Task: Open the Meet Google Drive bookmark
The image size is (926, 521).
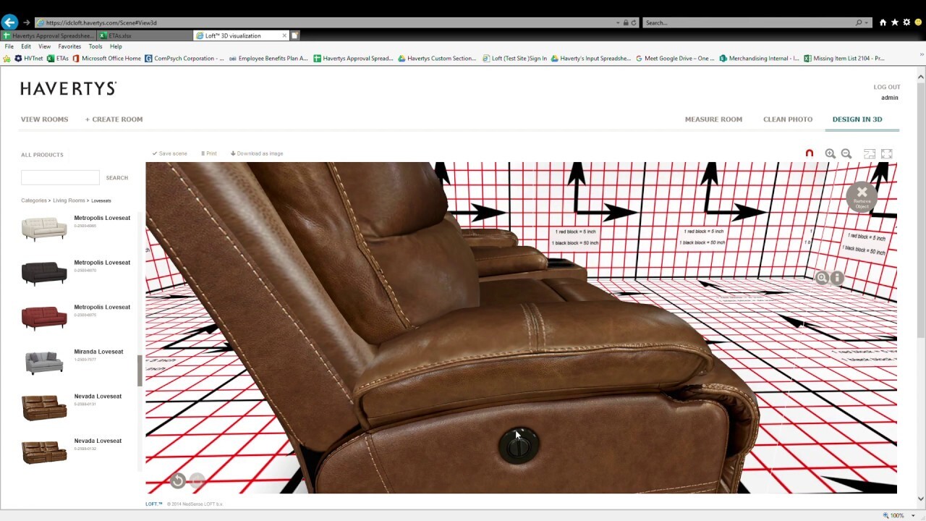Action: click(675, 59)
